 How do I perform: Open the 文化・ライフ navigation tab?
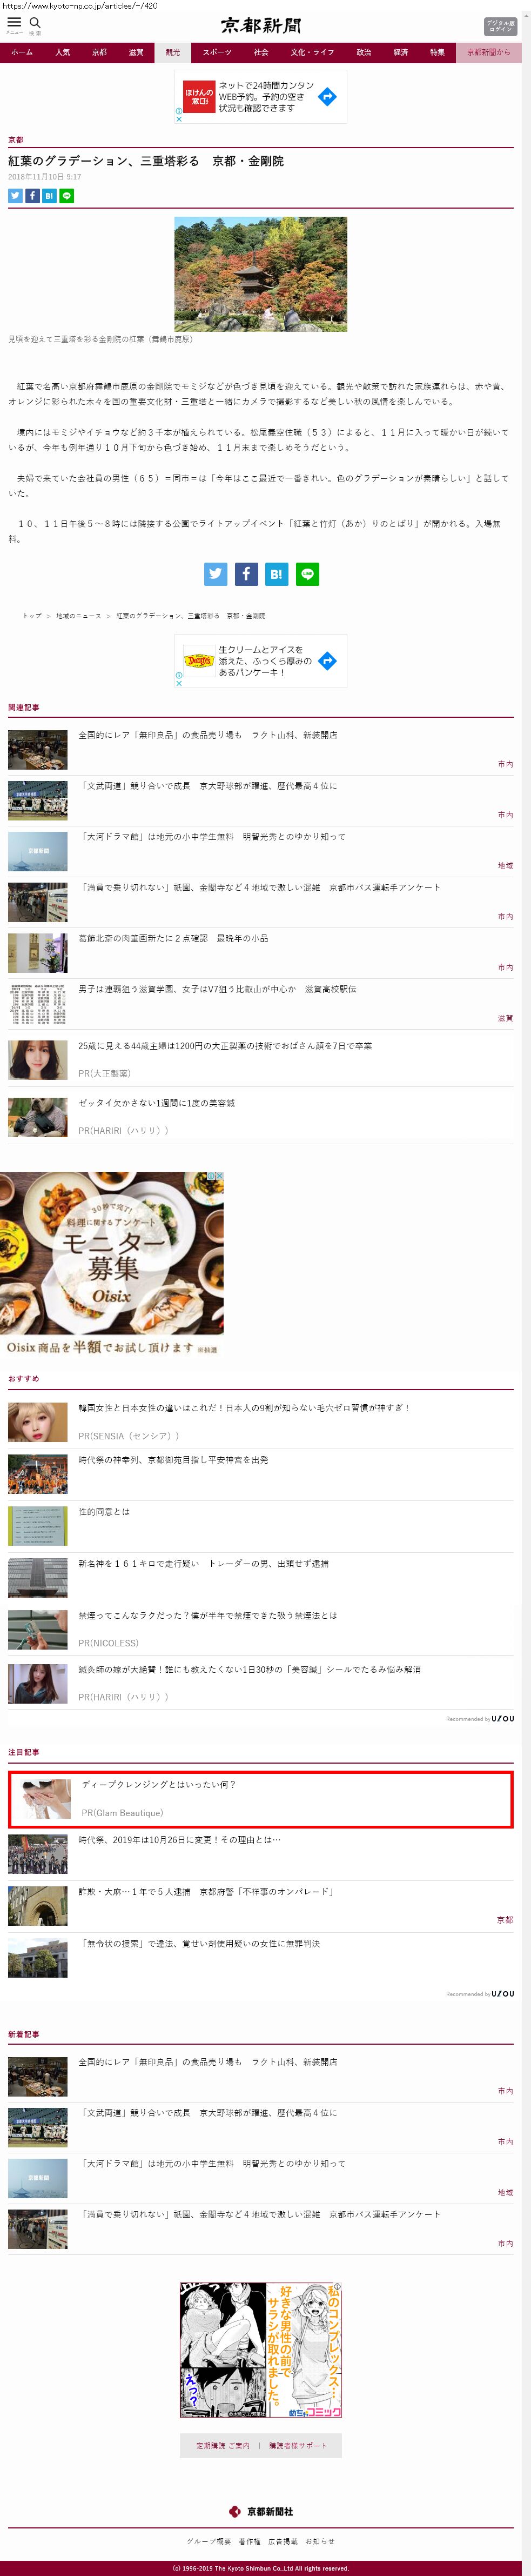(x=312, y=52)
